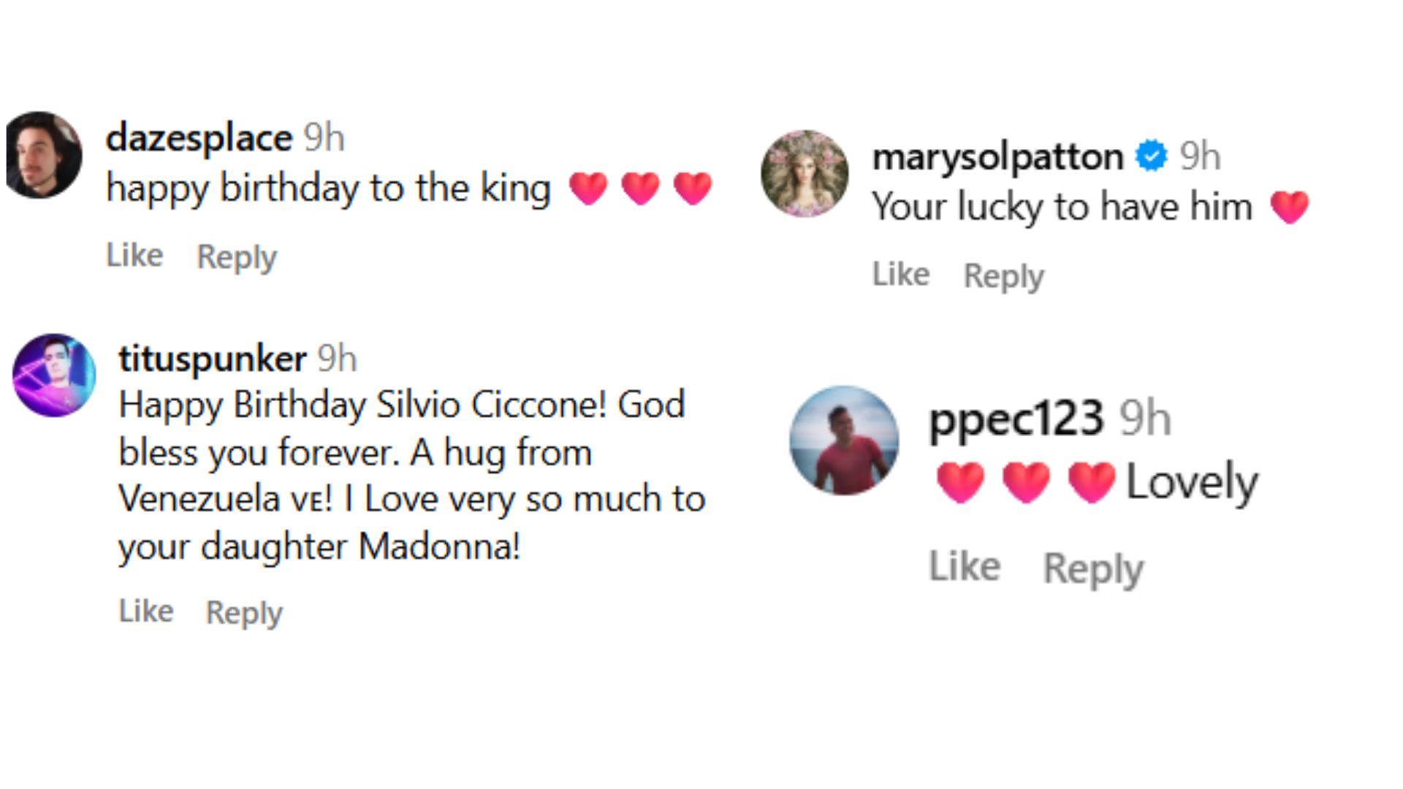Reply to tituspunker's comment
Viewport: 1403px width, 789px height.
pos(244,612)
